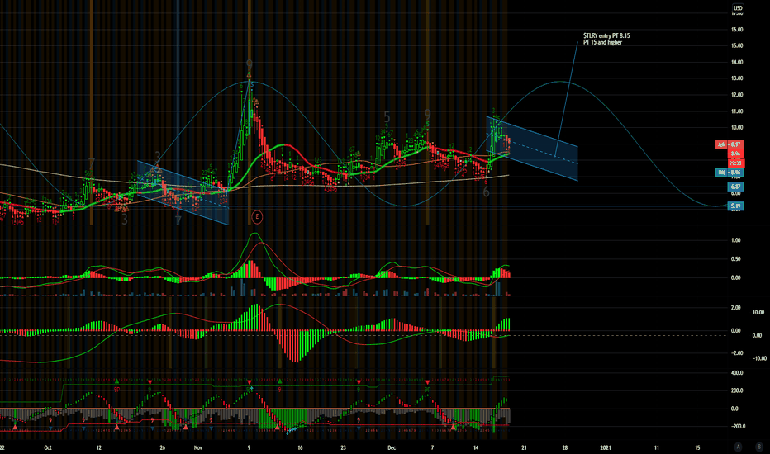This screenshot has height=454, width=770.
Task: Open the USD currency selector
Action: tap(738, 8)
